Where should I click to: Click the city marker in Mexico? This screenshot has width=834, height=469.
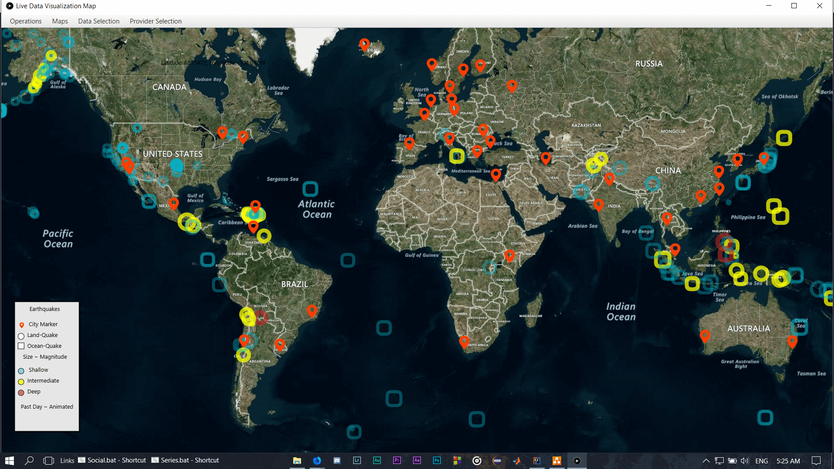pyautogui.click(x=173, y=203)
